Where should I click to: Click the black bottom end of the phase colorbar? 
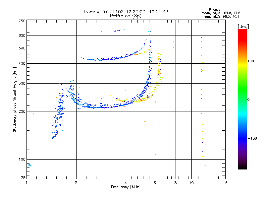point(242,167)
